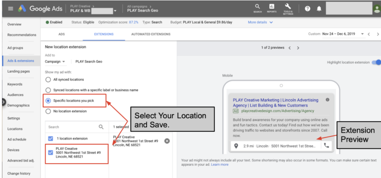381x178 pixels.
Task: Select All synced locations option
Action: (48, 79)
